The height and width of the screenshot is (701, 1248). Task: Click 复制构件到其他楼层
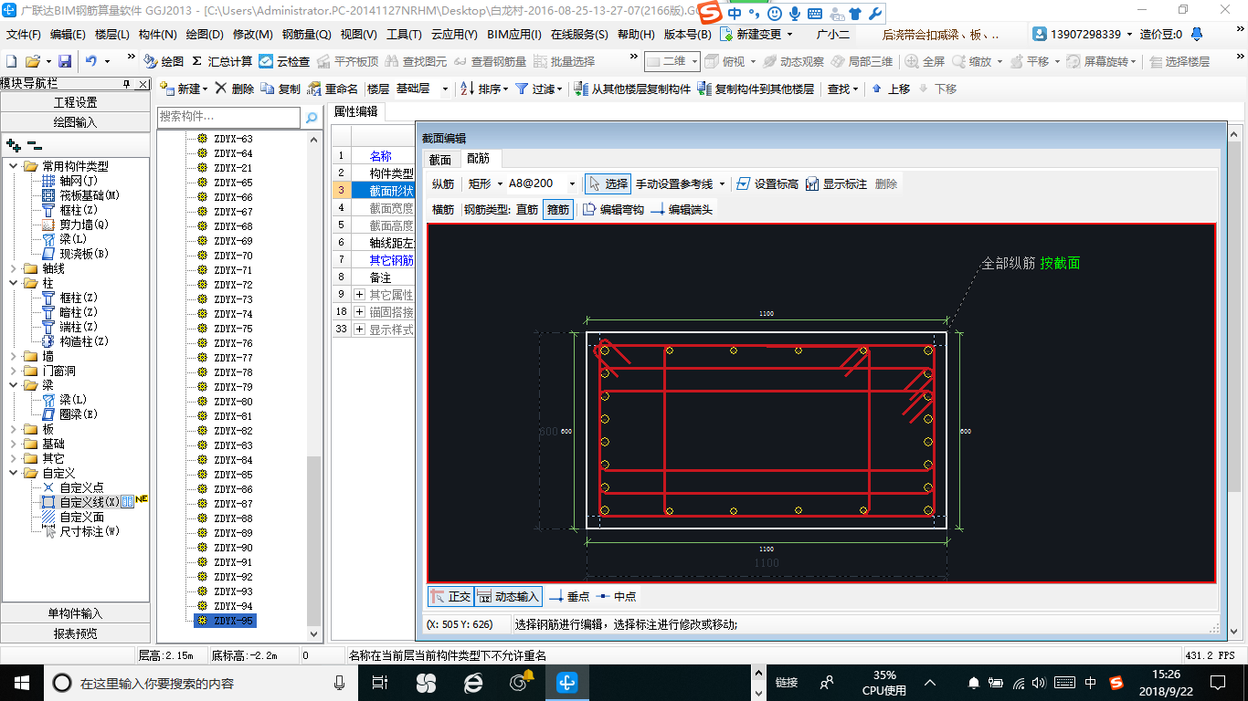[756, 89]
